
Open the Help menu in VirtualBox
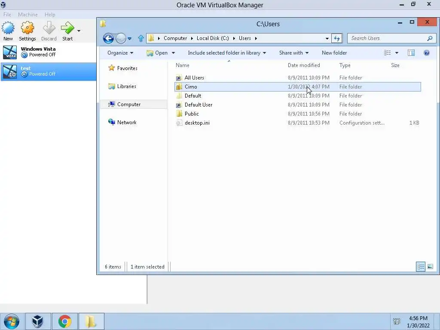(50, 15)
